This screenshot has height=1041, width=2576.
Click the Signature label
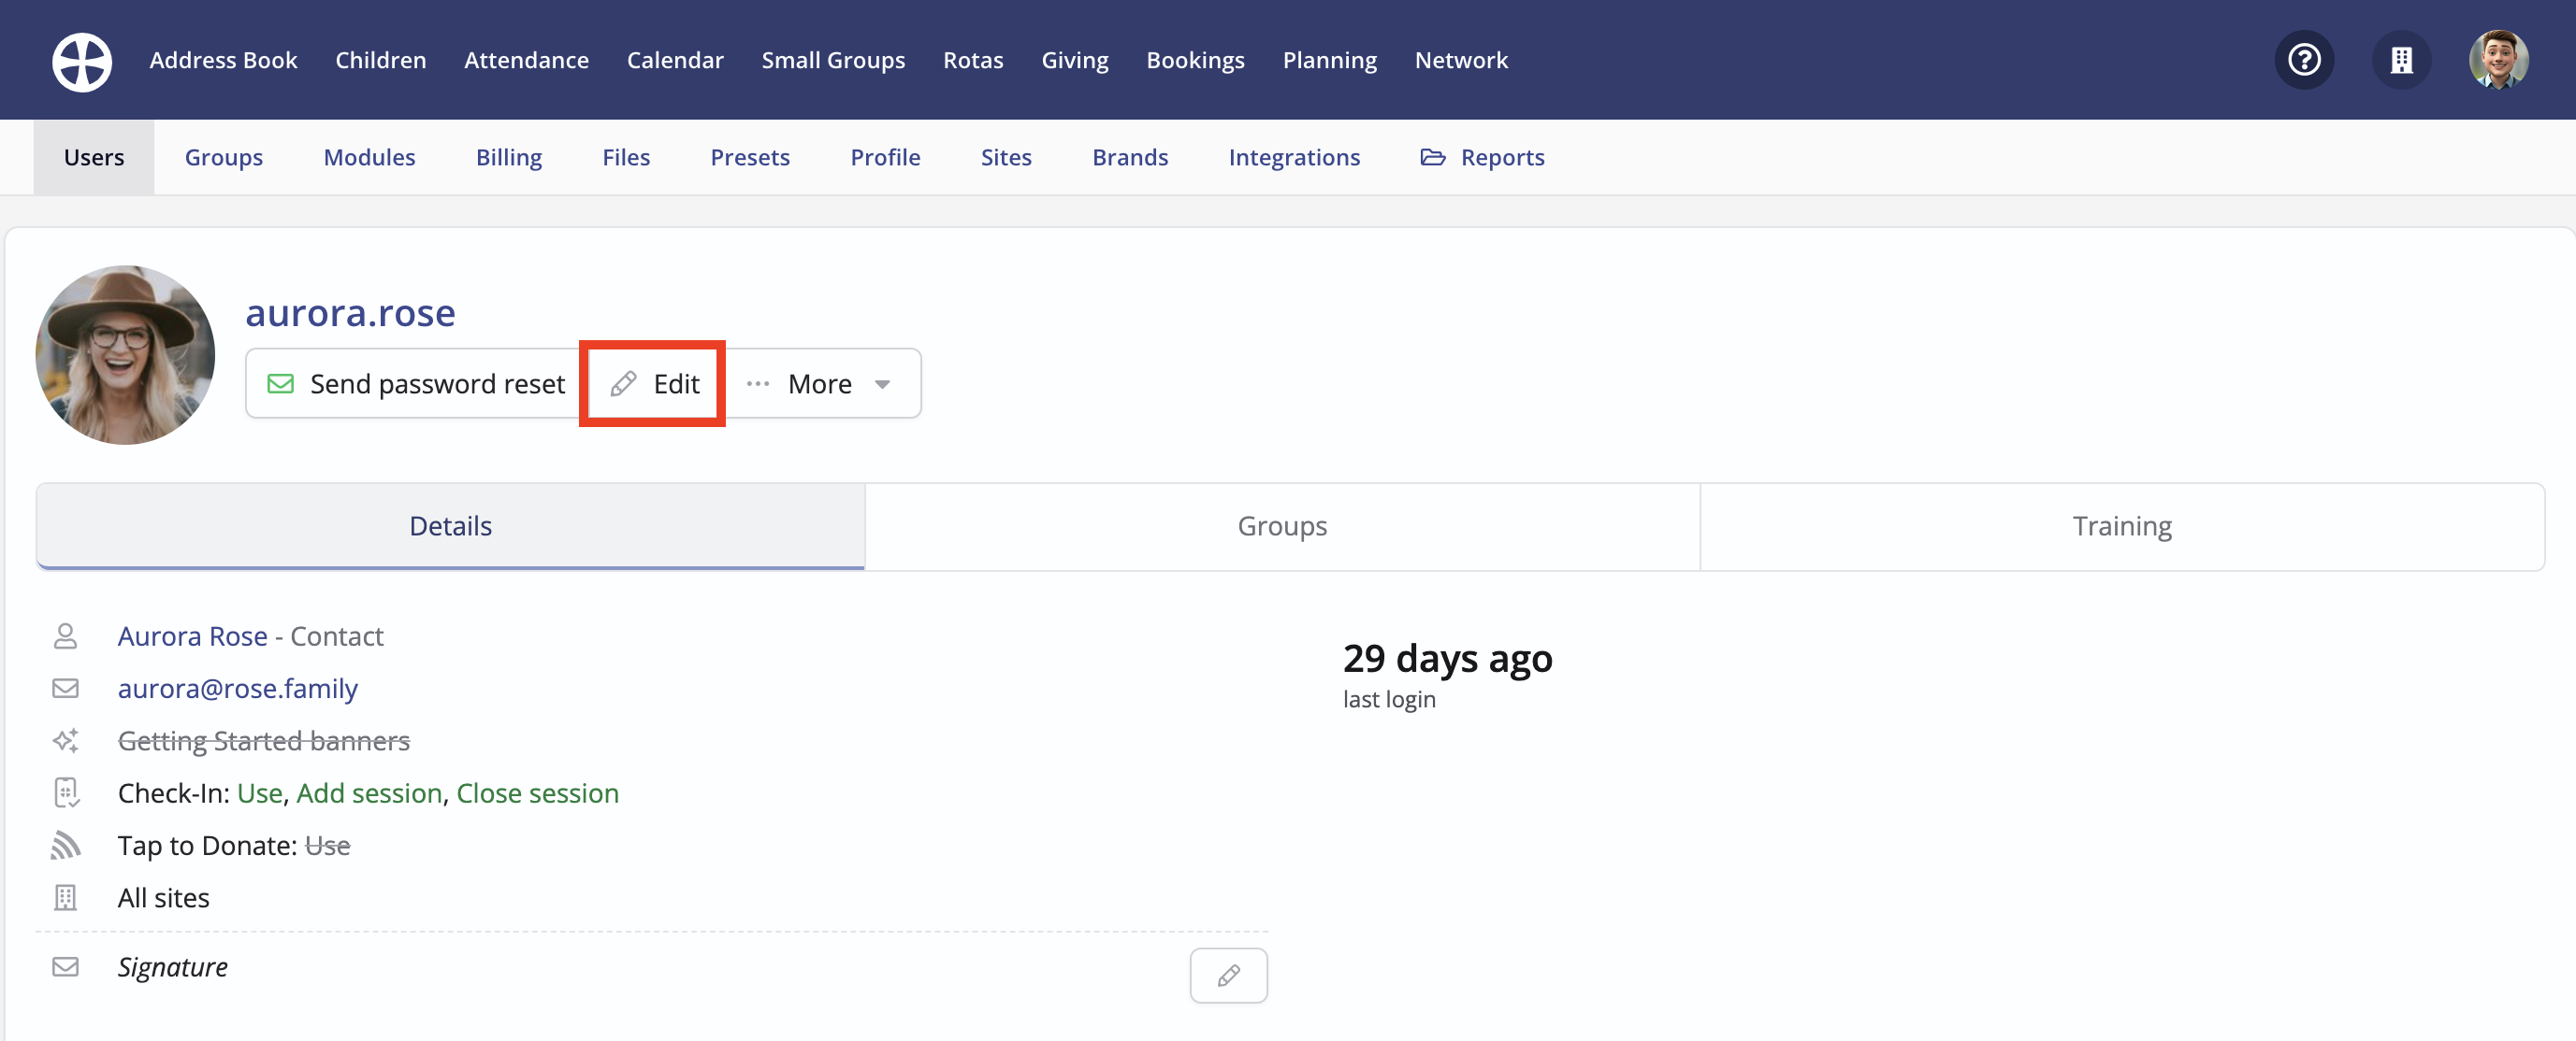[173, 967]
